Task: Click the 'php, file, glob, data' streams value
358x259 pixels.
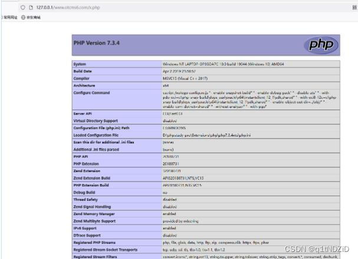Action: (215, 243)
